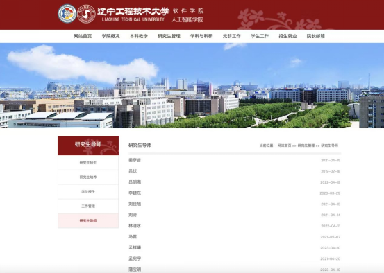The image size is (384, 273).
Task: Click the date 2022-04-19
Action: (x=330, y=182)
